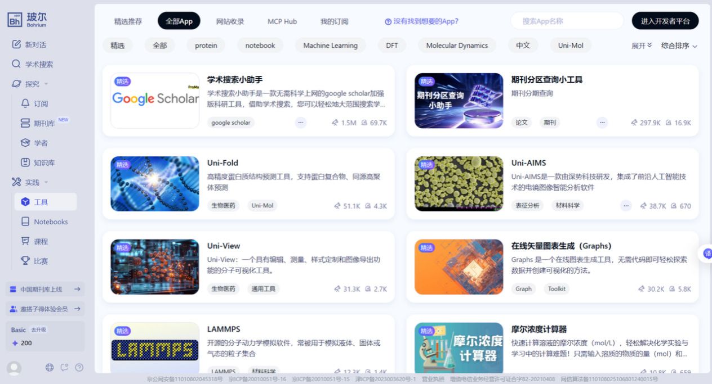
Task: Open the 订阅 bell icon item
Action: 25,103
